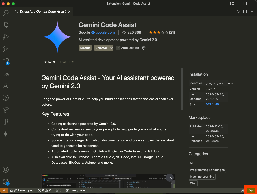
Task: Select the Chat category tag
Action: tap(193, 183)
